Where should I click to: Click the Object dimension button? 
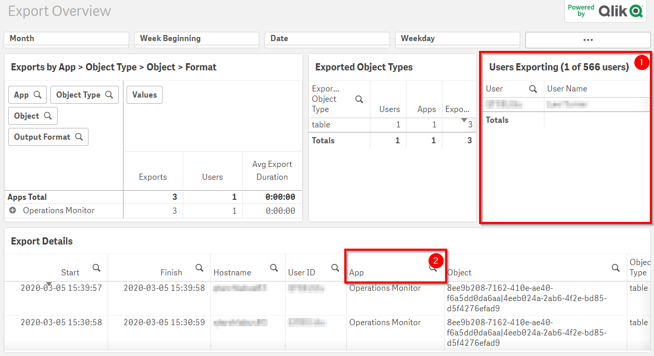32,116
